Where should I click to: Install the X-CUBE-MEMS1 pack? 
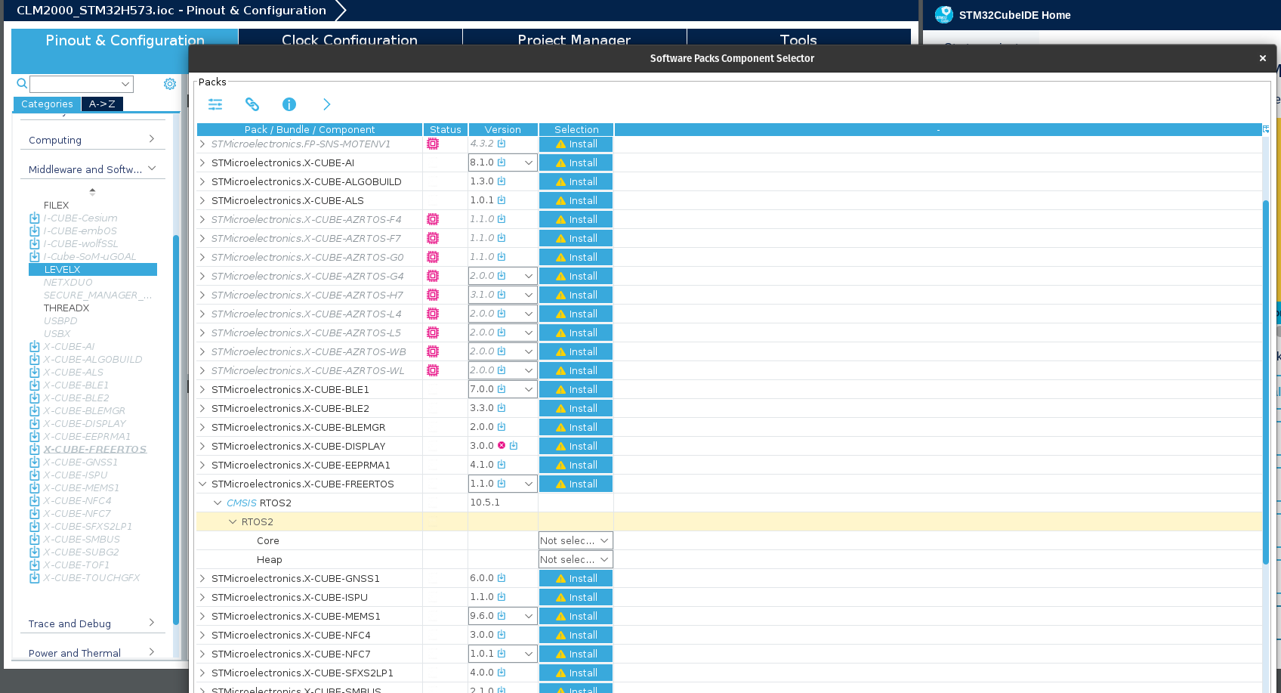(x=576, y=616)
